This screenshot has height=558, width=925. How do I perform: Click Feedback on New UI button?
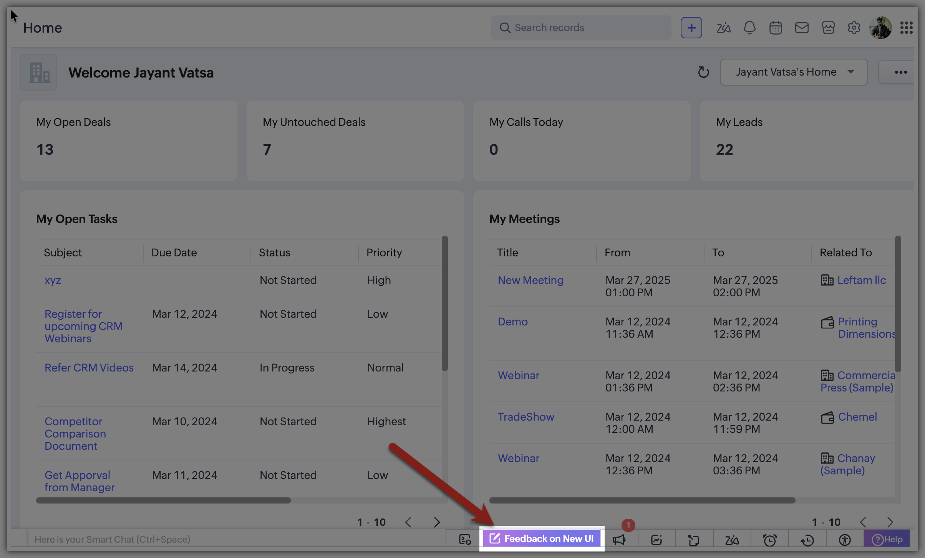(x=542, y=538)
